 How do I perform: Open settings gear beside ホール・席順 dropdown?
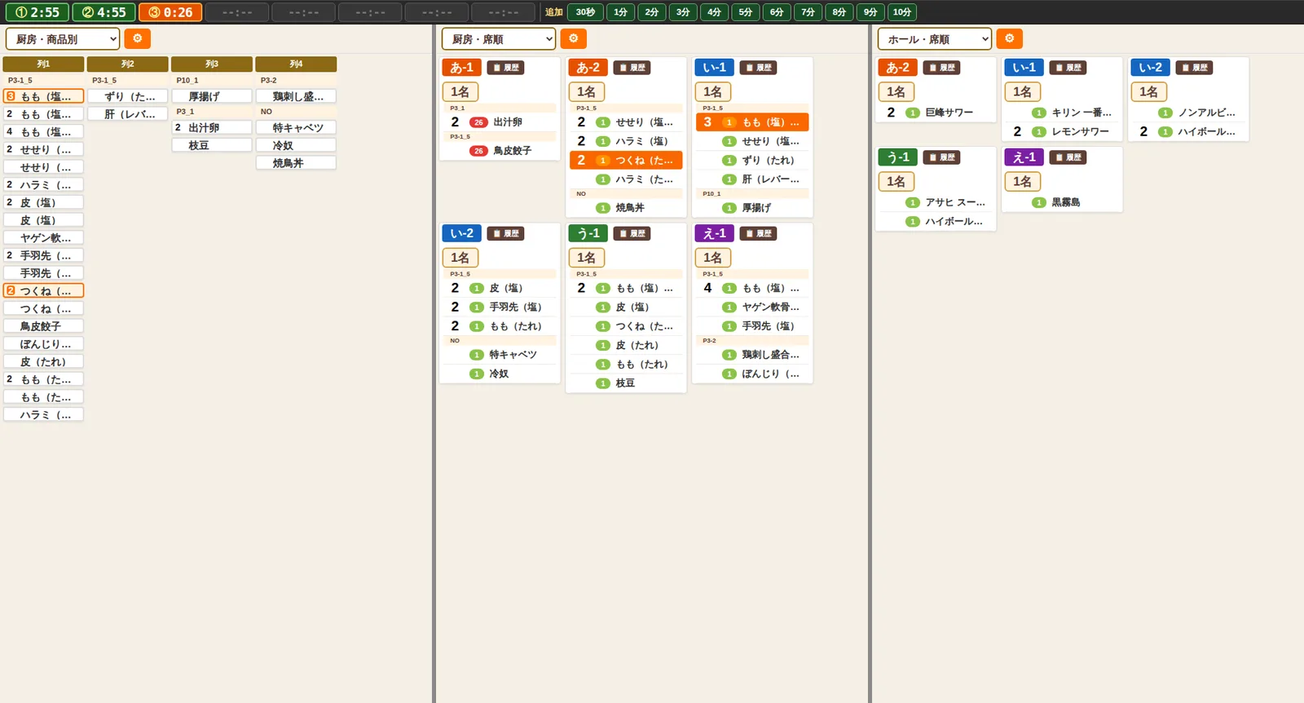(x=1009, y=38)
